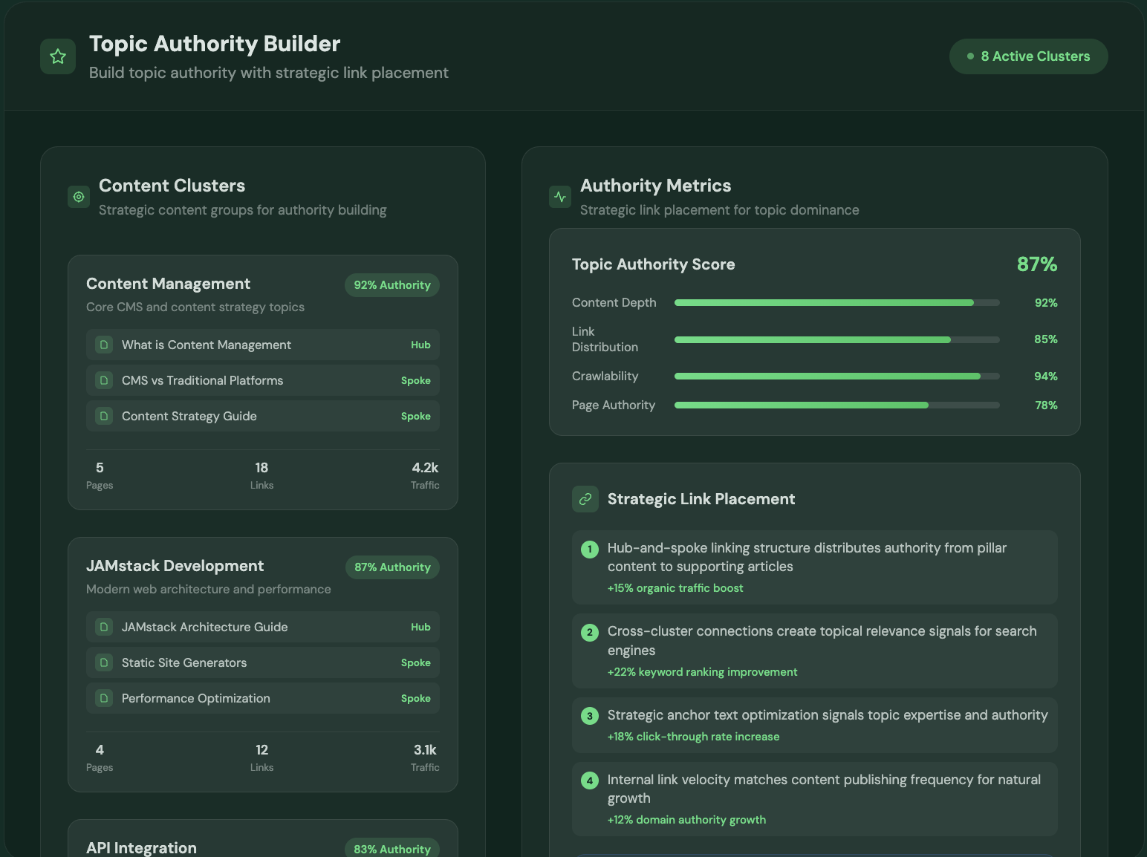Click the Hub tag on JAMstack Architecture Guide
The width and height of the screenshot is (1147, 857).
pos(420,627)
